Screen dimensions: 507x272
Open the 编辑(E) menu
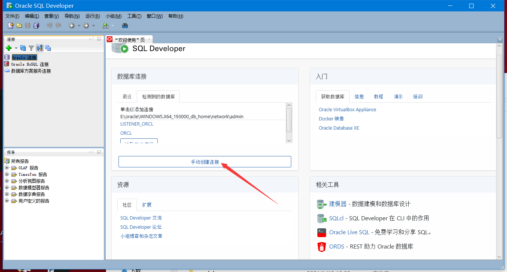tap(32, 16)
